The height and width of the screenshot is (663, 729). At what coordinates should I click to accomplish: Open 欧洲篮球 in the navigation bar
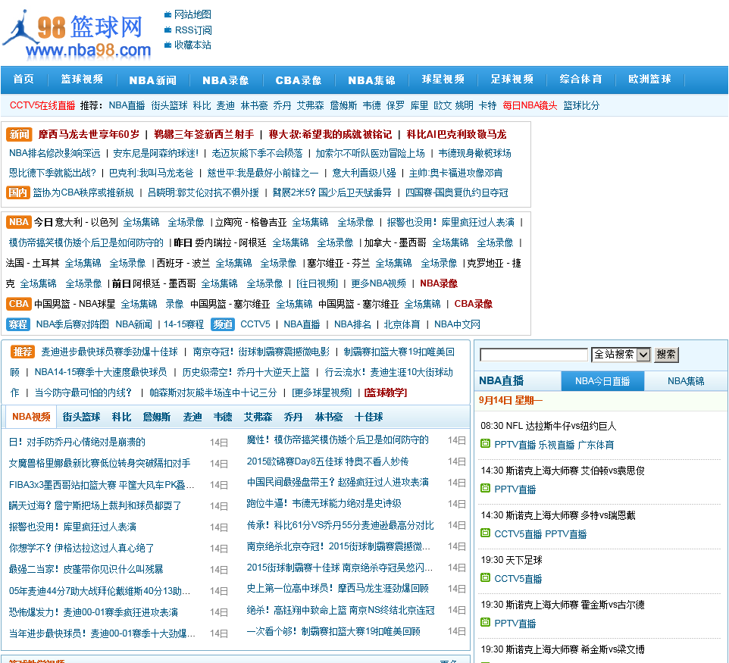[649, 80]
